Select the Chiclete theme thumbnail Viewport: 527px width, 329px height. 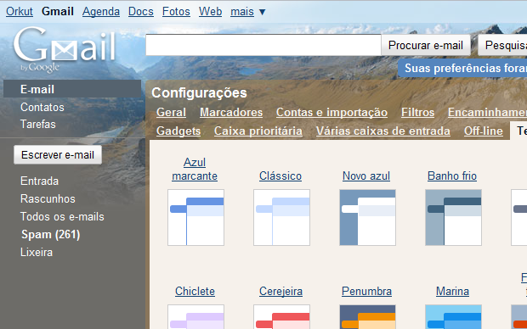pos(196,317)
